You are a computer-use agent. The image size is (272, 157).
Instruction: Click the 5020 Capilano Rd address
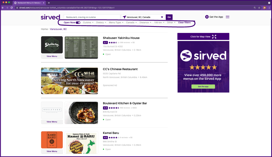(x=112, y=73)
